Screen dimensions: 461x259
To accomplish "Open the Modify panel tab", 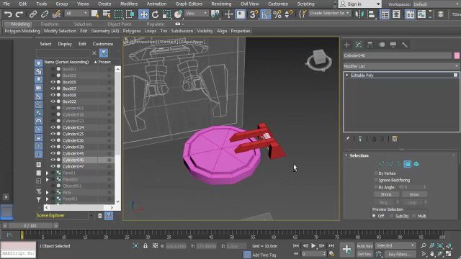I will click(359, 45).
